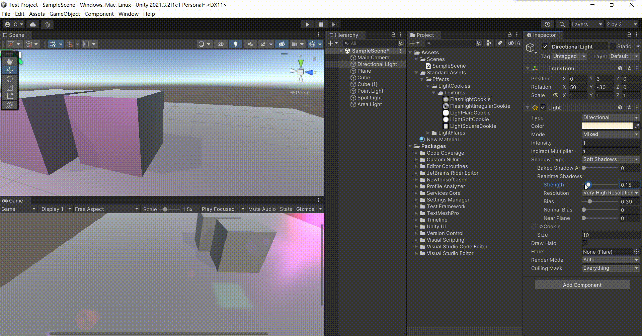Select the Rect Transform tool
The image size is (642, 336).
(x=10, y=97)
